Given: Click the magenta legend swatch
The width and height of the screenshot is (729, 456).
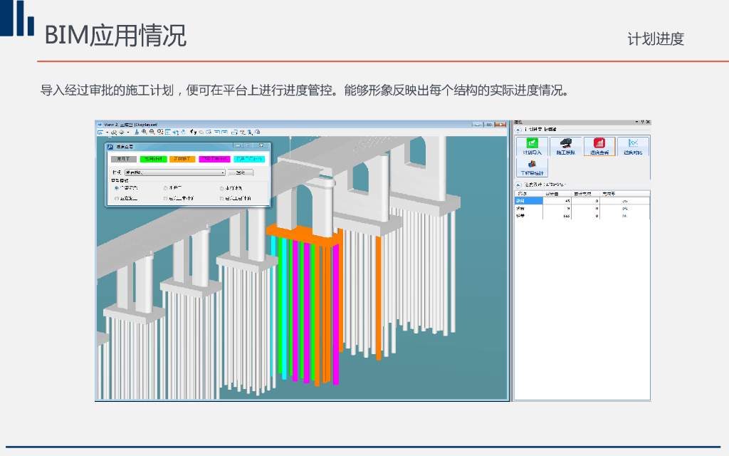Looking at the screenshot, I should (214, 159).
